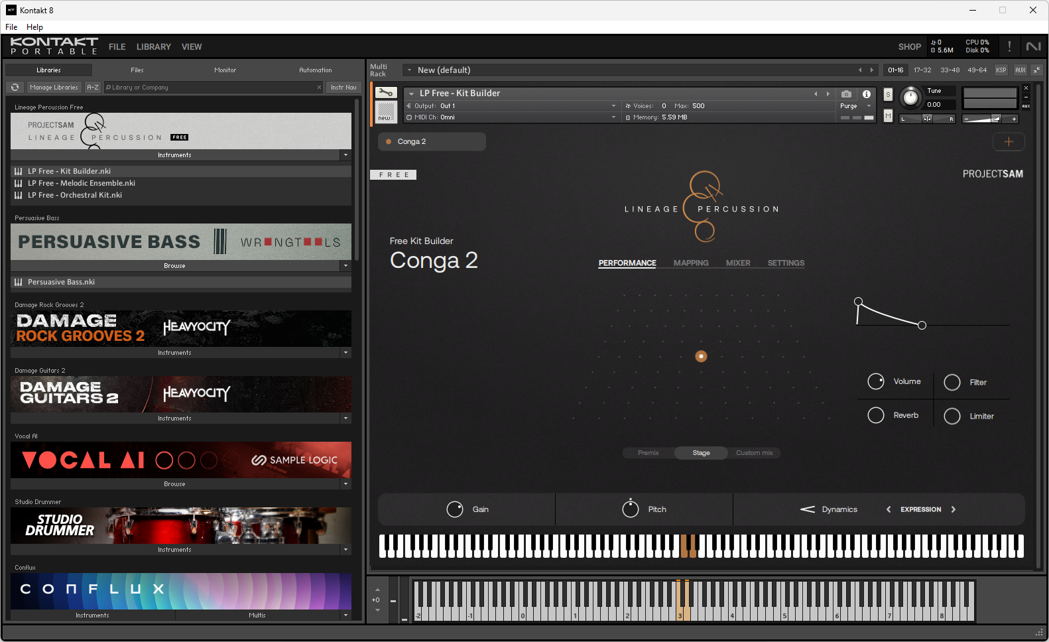Load the previous instrument for LP Free
The height and width of the screenshot is (642, 1049).
[816, 94]
